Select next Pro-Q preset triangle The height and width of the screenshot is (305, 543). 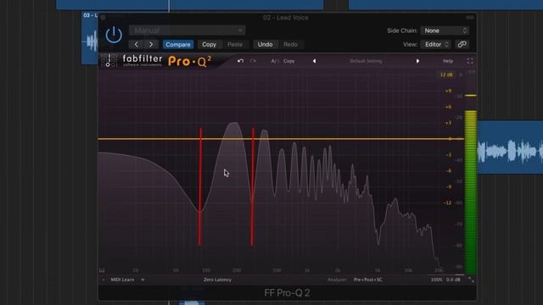(417, 61)
